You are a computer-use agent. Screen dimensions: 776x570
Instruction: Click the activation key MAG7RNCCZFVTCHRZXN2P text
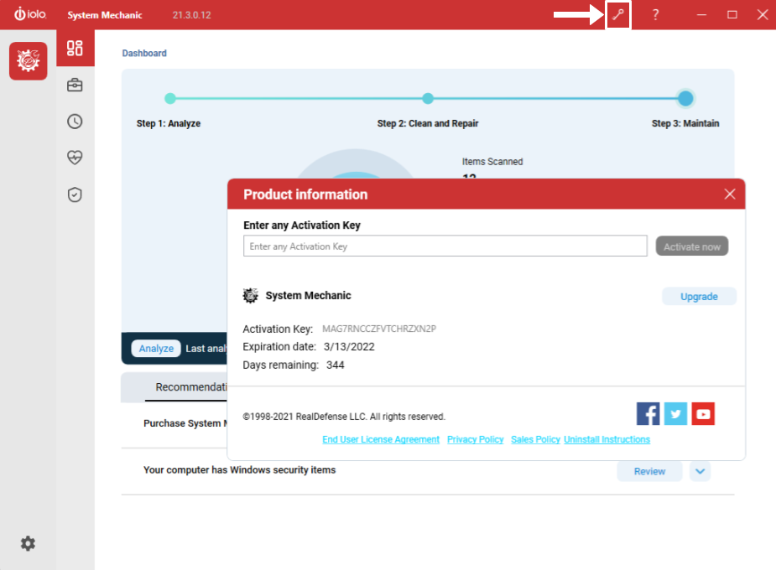tap(379, 329)
